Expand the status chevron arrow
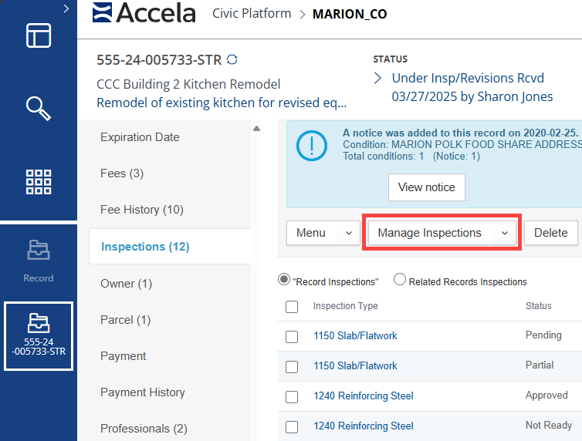This screenshot has width=582, height=441. click(x=378, y=78)
